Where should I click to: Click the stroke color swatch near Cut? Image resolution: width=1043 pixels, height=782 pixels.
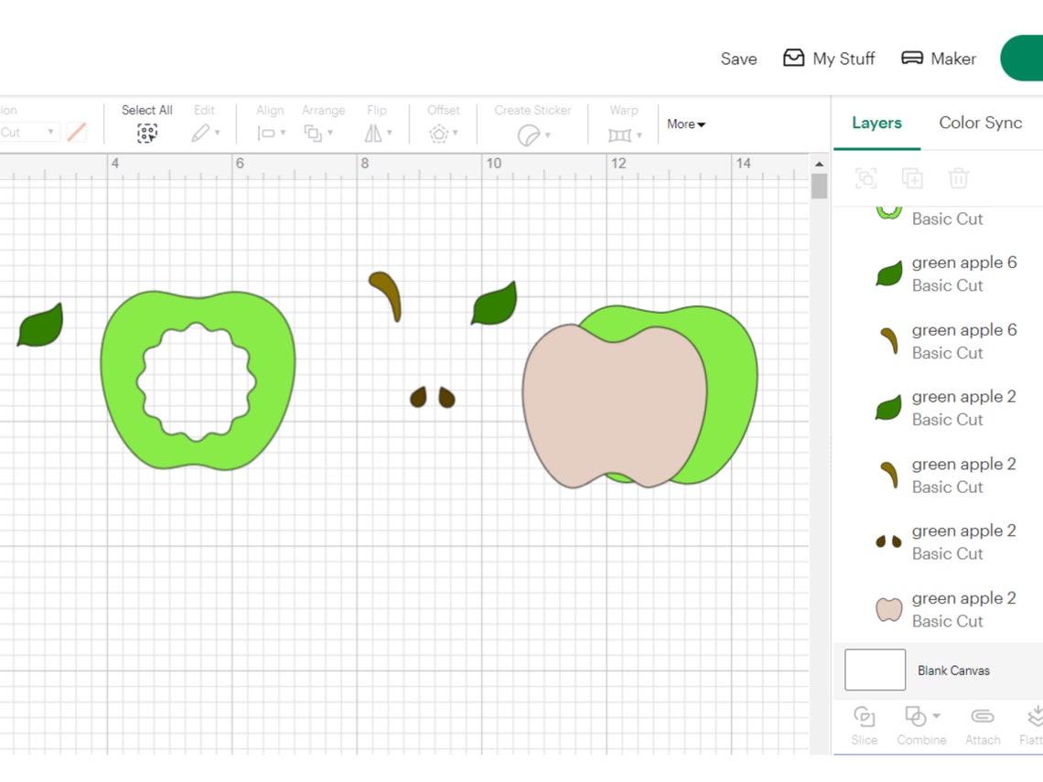[x=77, y=132]
